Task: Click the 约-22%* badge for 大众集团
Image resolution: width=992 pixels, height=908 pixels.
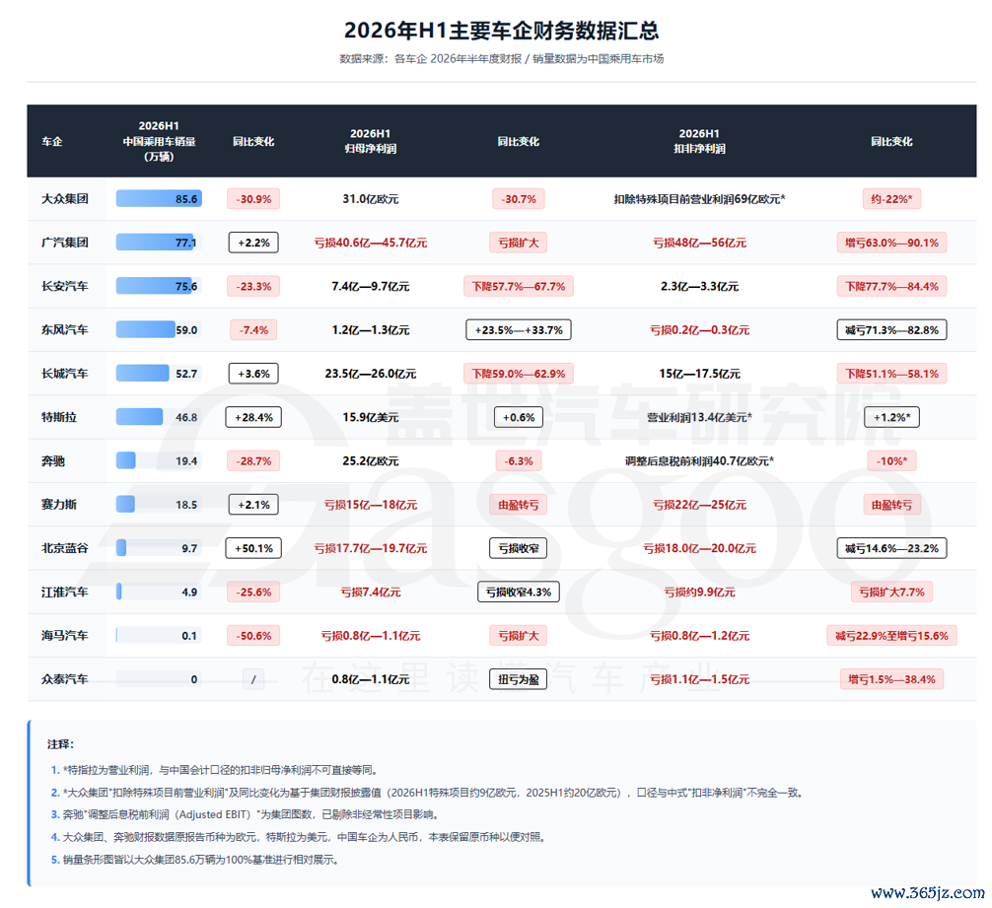Action: (891, 198)
